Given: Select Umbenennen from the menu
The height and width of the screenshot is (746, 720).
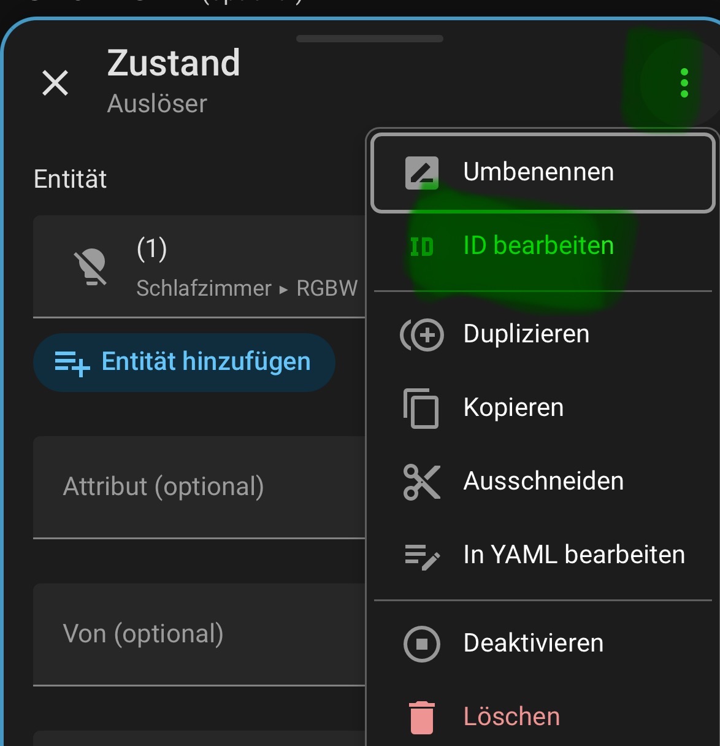Looking at the screenshot, I should point(538,172).
